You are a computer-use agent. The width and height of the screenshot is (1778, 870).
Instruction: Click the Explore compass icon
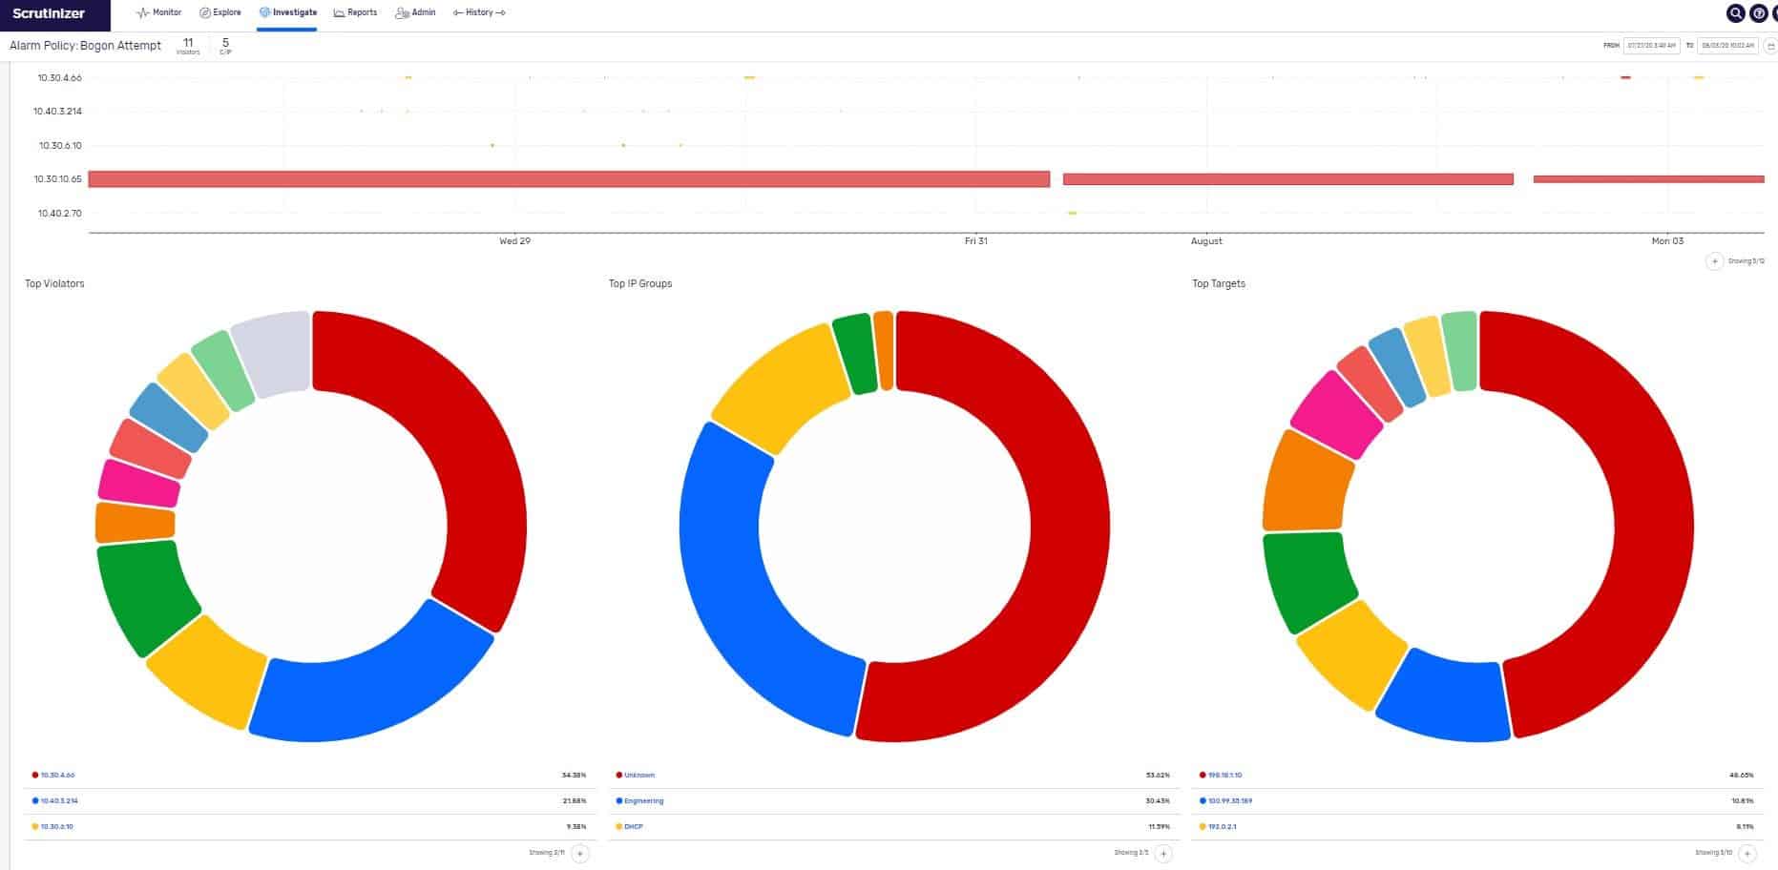[x=204, y=13]
